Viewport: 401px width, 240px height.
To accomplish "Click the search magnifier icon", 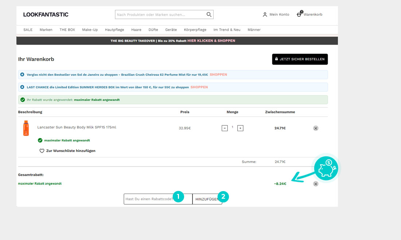I will [x=209, y=15].
